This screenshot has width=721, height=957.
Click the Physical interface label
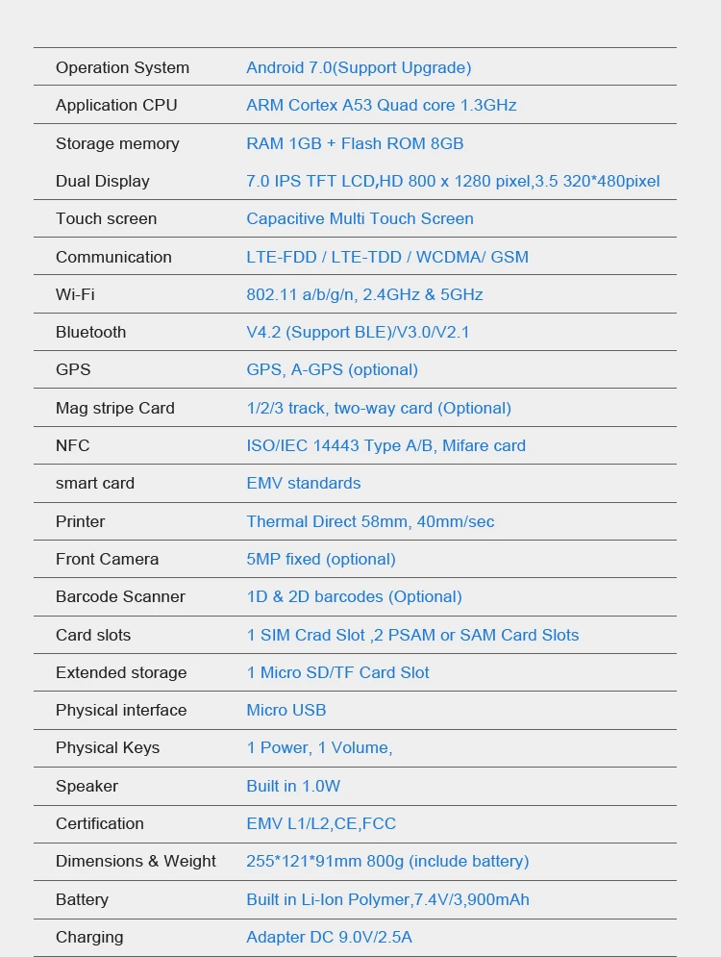coord(121,710)
